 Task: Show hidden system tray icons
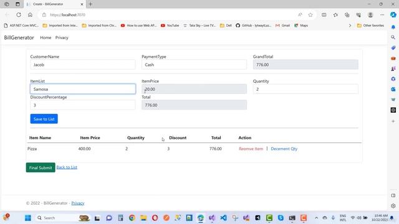[x=316, y=218]
